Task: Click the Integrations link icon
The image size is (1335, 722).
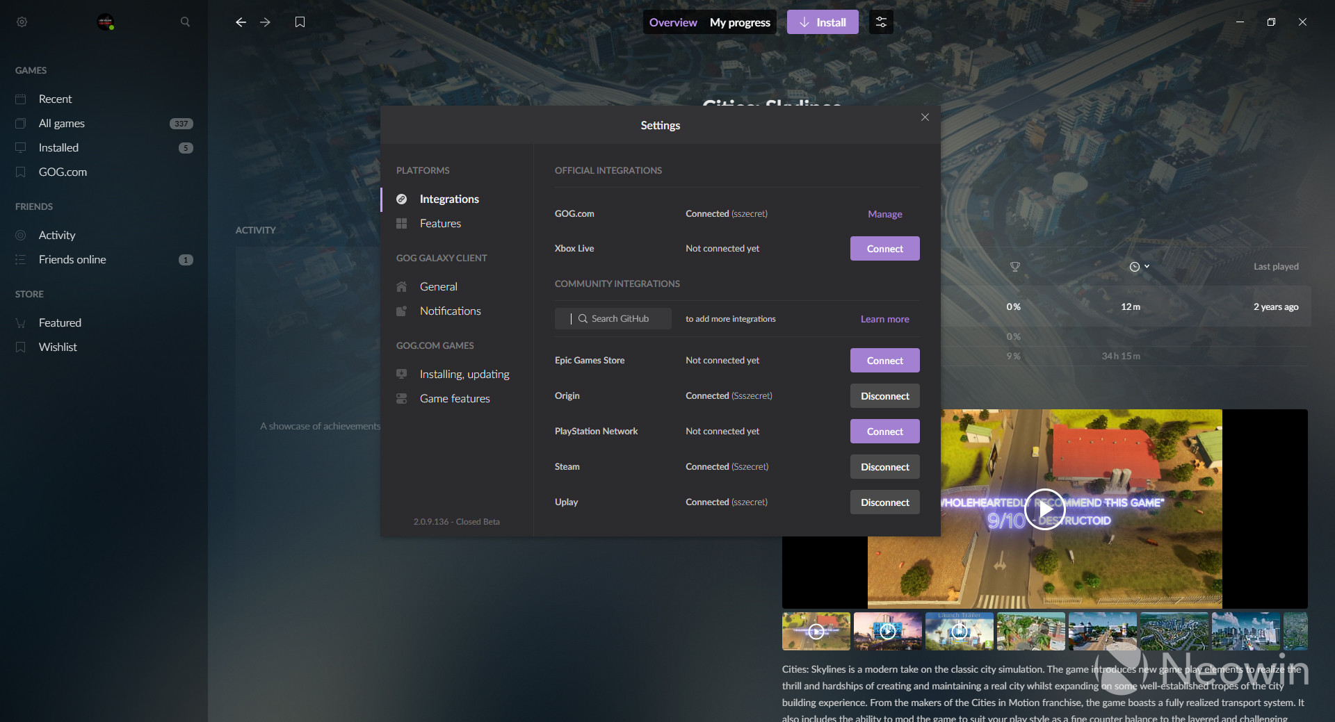Action: (401, 199)
